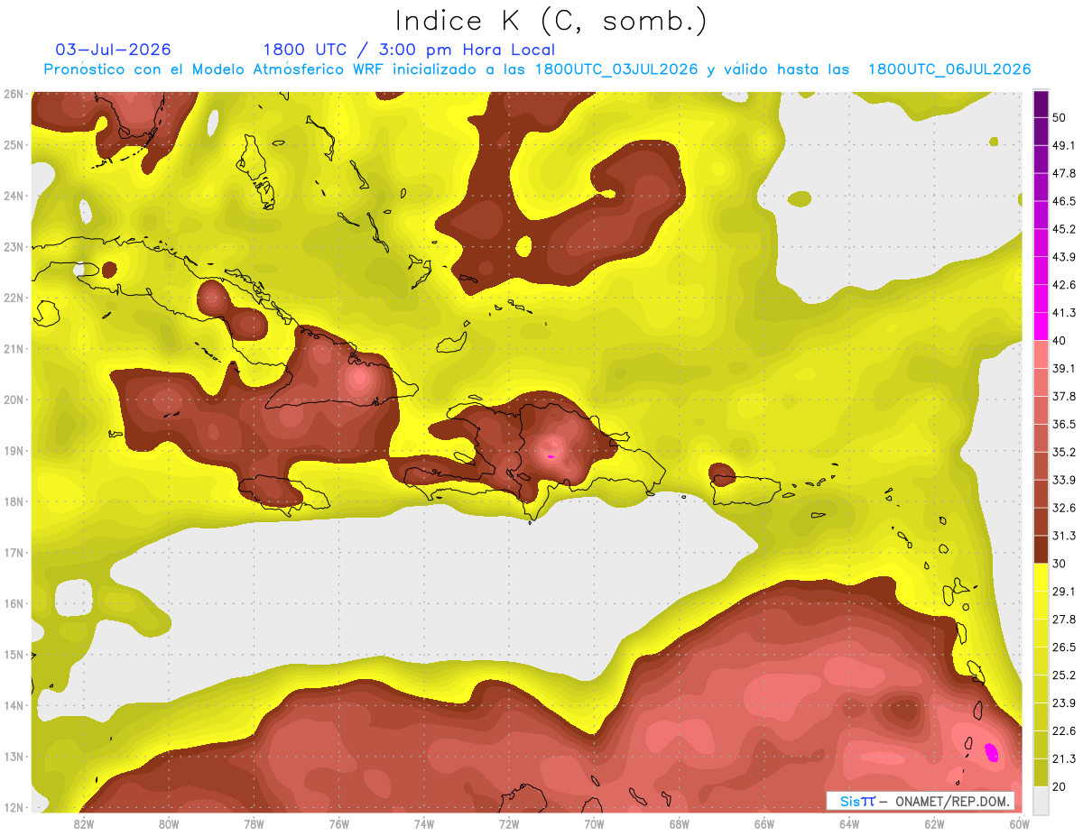Viewport: 1083px width, 836px height.
Task: Click the longitude label '60W'
Action: point(1020,823)
